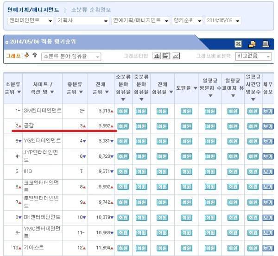Export ranking to Excel icon
The width and height of the screenshot is (278, 256).
tap(238, 44)
